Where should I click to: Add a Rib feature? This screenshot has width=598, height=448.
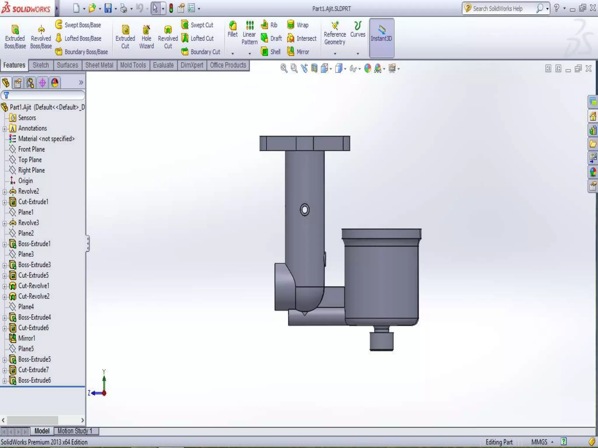269,25
